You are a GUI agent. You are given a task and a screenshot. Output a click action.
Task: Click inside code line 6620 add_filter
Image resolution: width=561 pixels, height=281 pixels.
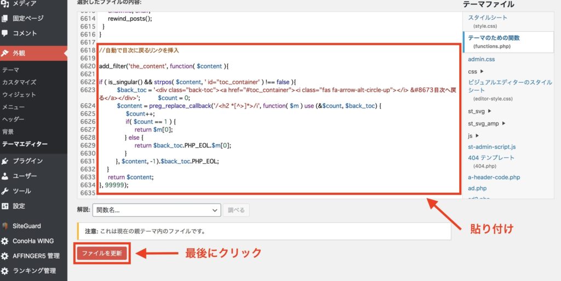pyautogui.click(x=164, y=66)
